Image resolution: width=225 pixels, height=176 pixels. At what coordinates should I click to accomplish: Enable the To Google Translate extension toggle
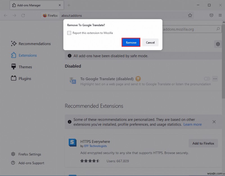pos(207,79)
